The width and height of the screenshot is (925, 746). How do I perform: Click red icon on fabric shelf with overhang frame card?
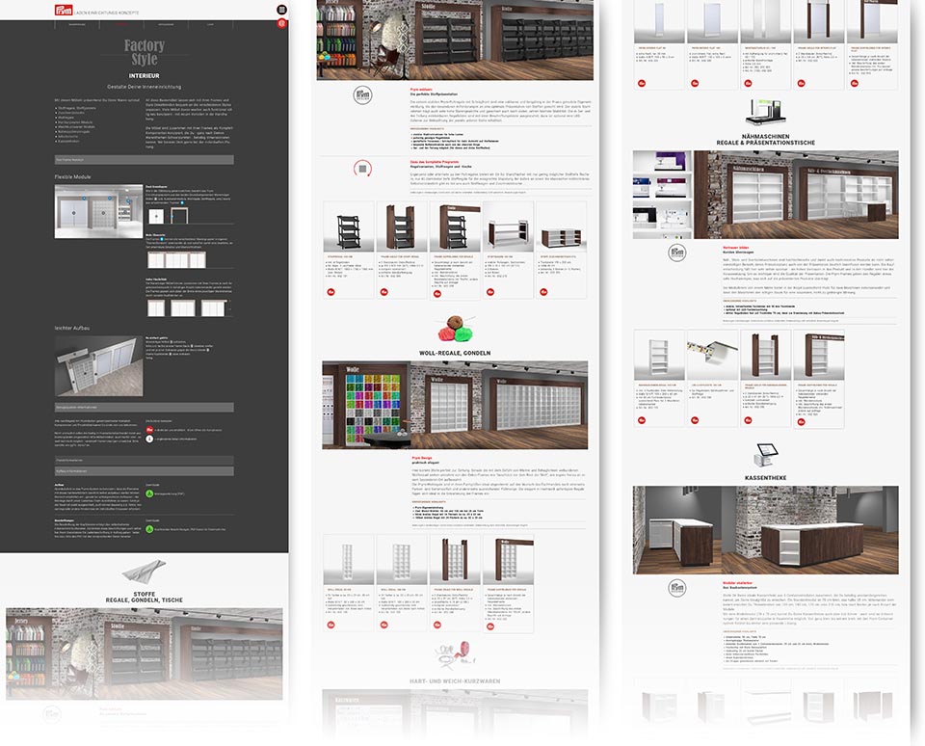tap(437, 293)
